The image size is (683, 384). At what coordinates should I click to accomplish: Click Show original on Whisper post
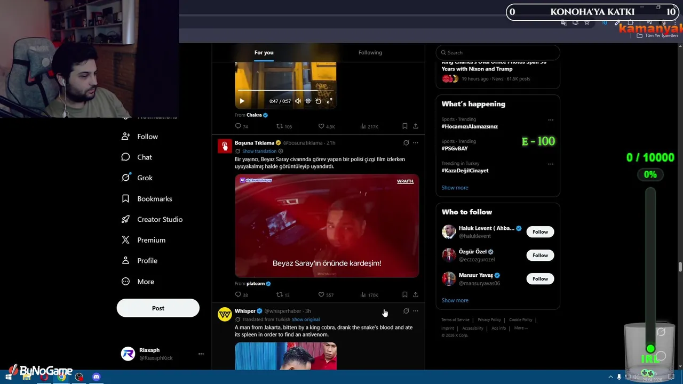coord(306,319)
